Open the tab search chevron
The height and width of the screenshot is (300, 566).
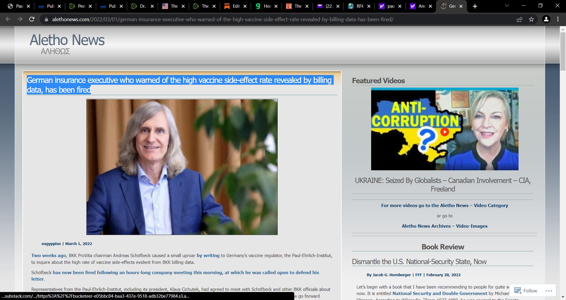tap(507, 6)
